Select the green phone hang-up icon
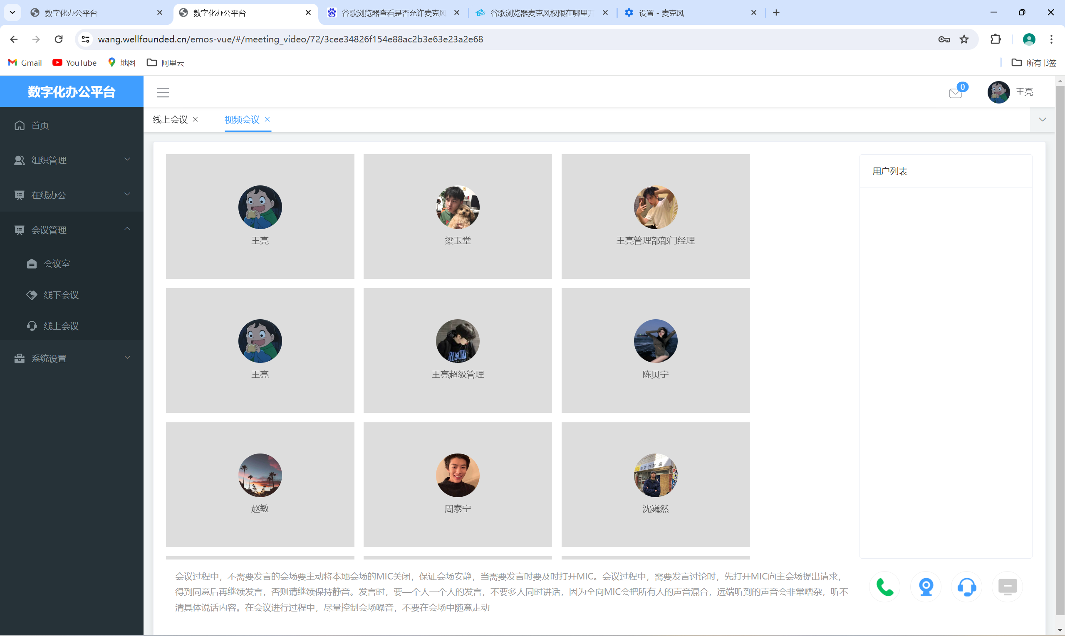 coord(885,587)
